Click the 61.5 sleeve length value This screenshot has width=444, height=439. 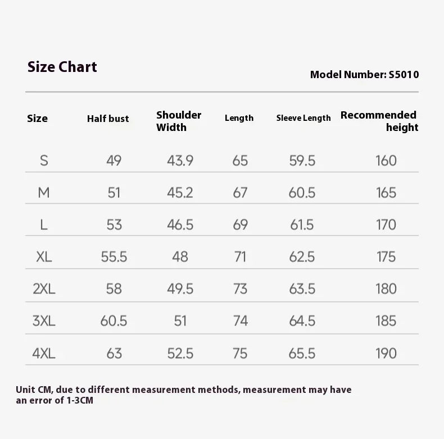302,225
